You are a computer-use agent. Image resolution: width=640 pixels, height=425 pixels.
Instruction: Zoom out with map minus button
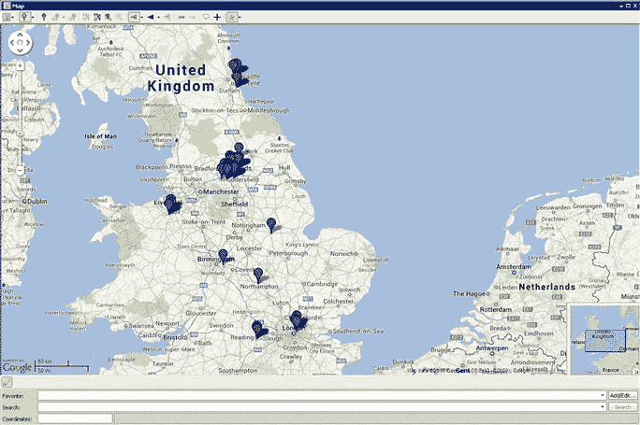(x=20, y=169)
